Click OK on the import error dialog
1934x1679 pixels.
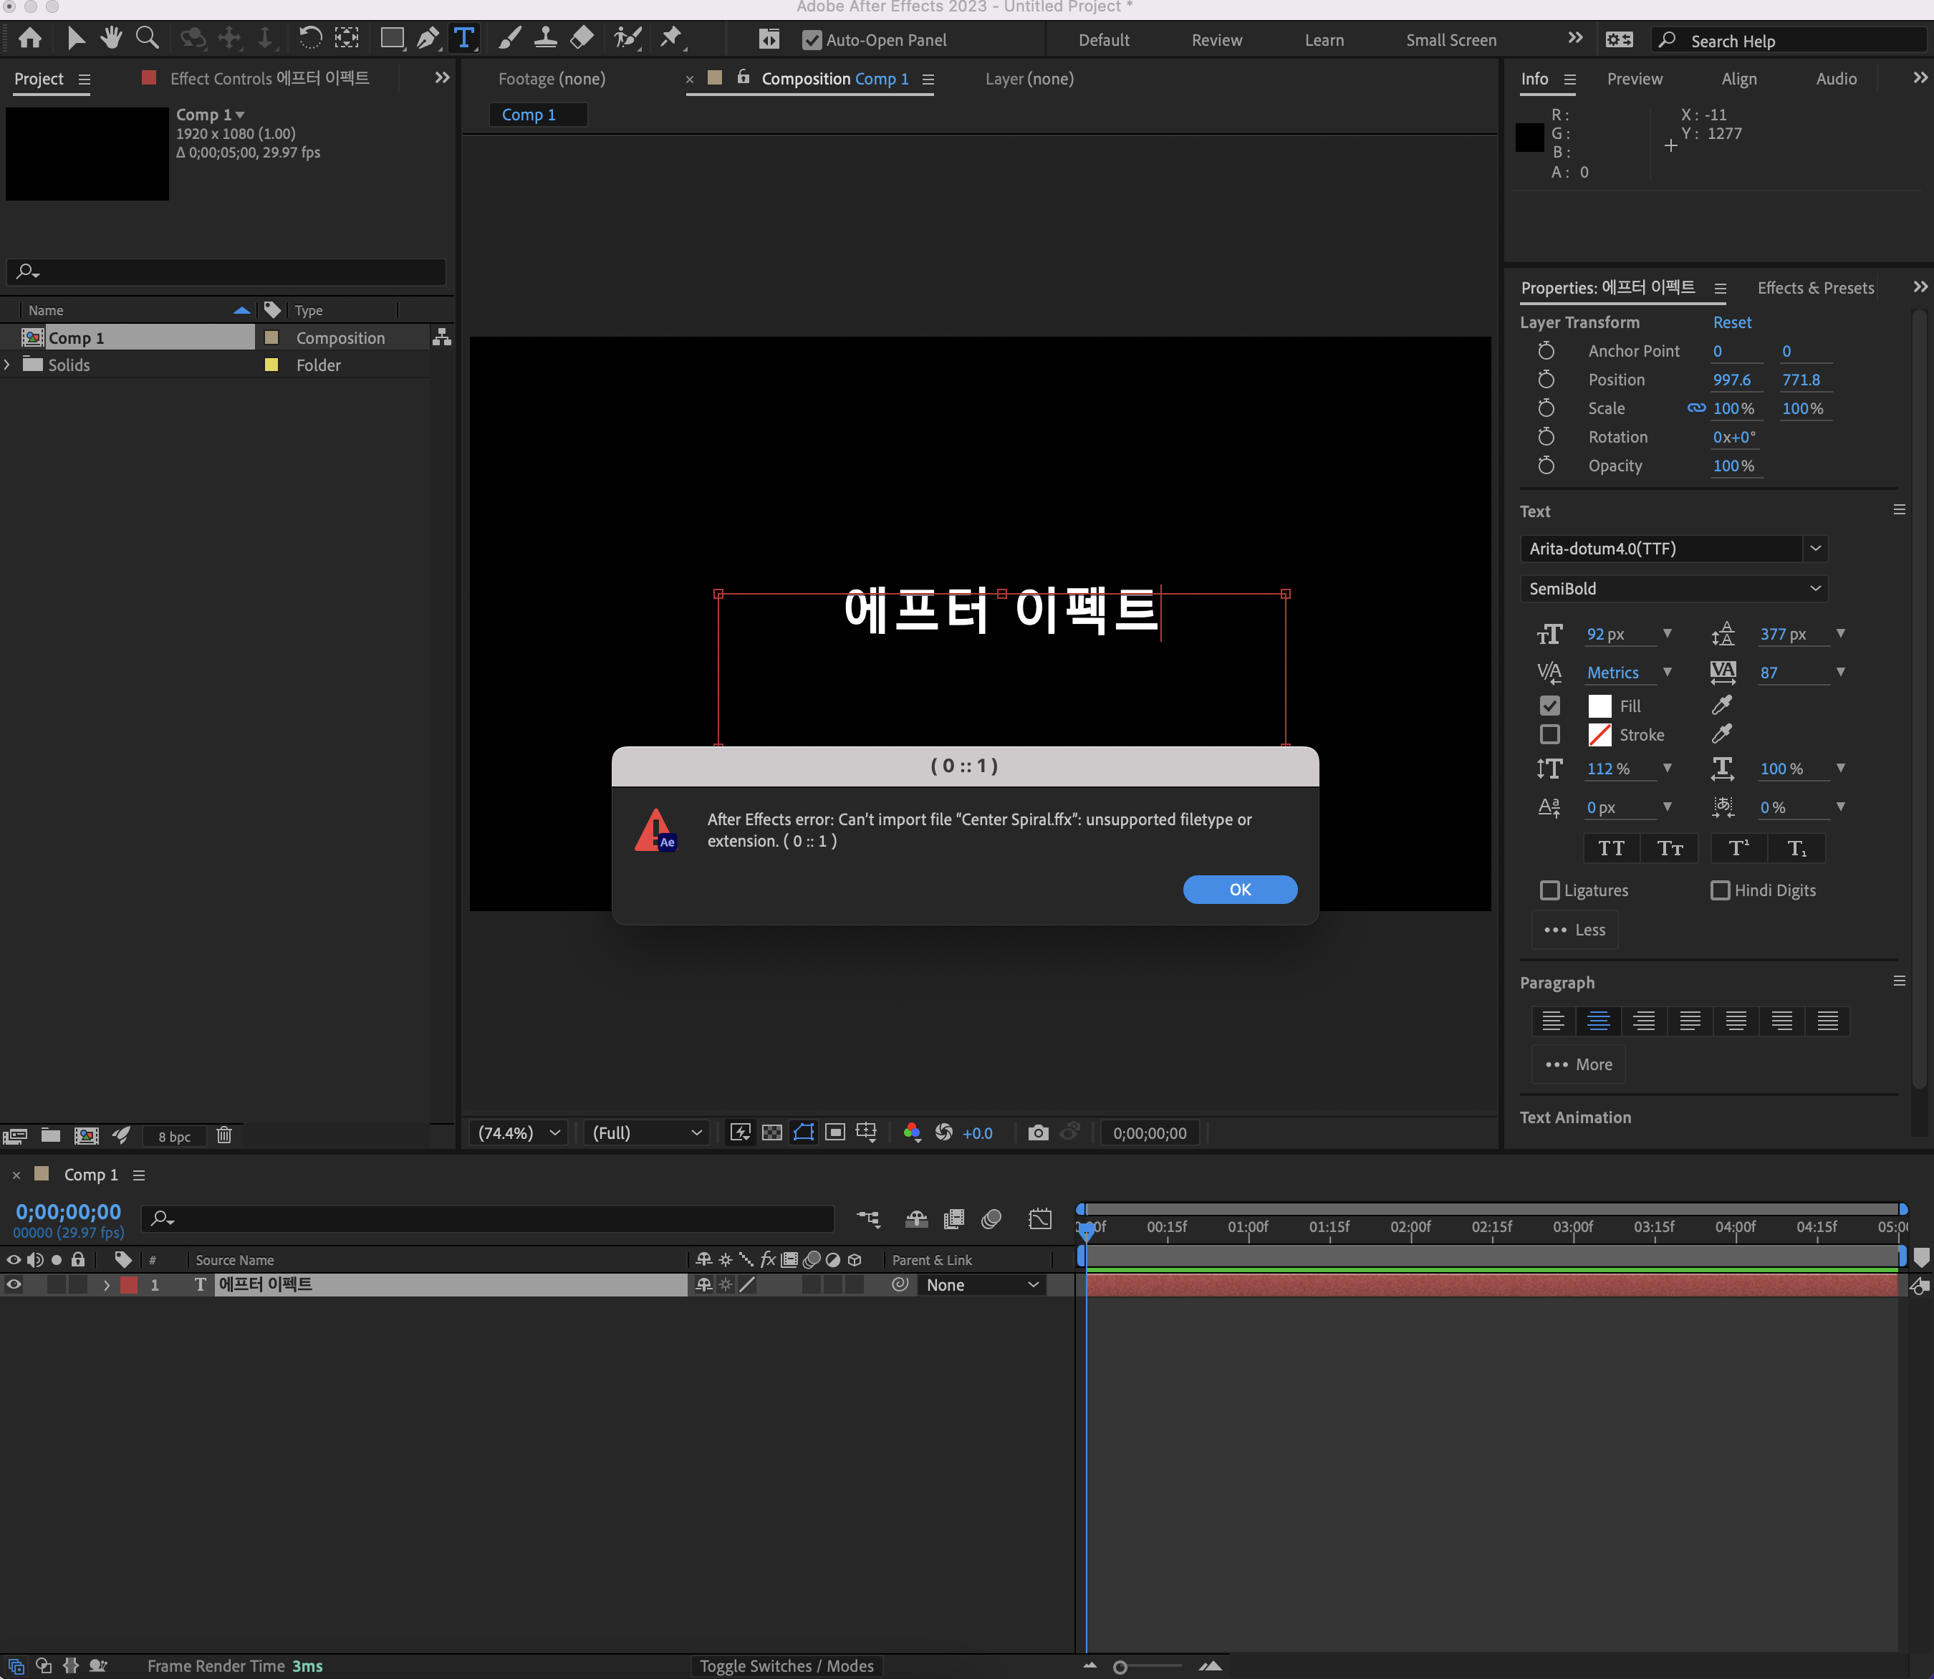pos(1238,889)
